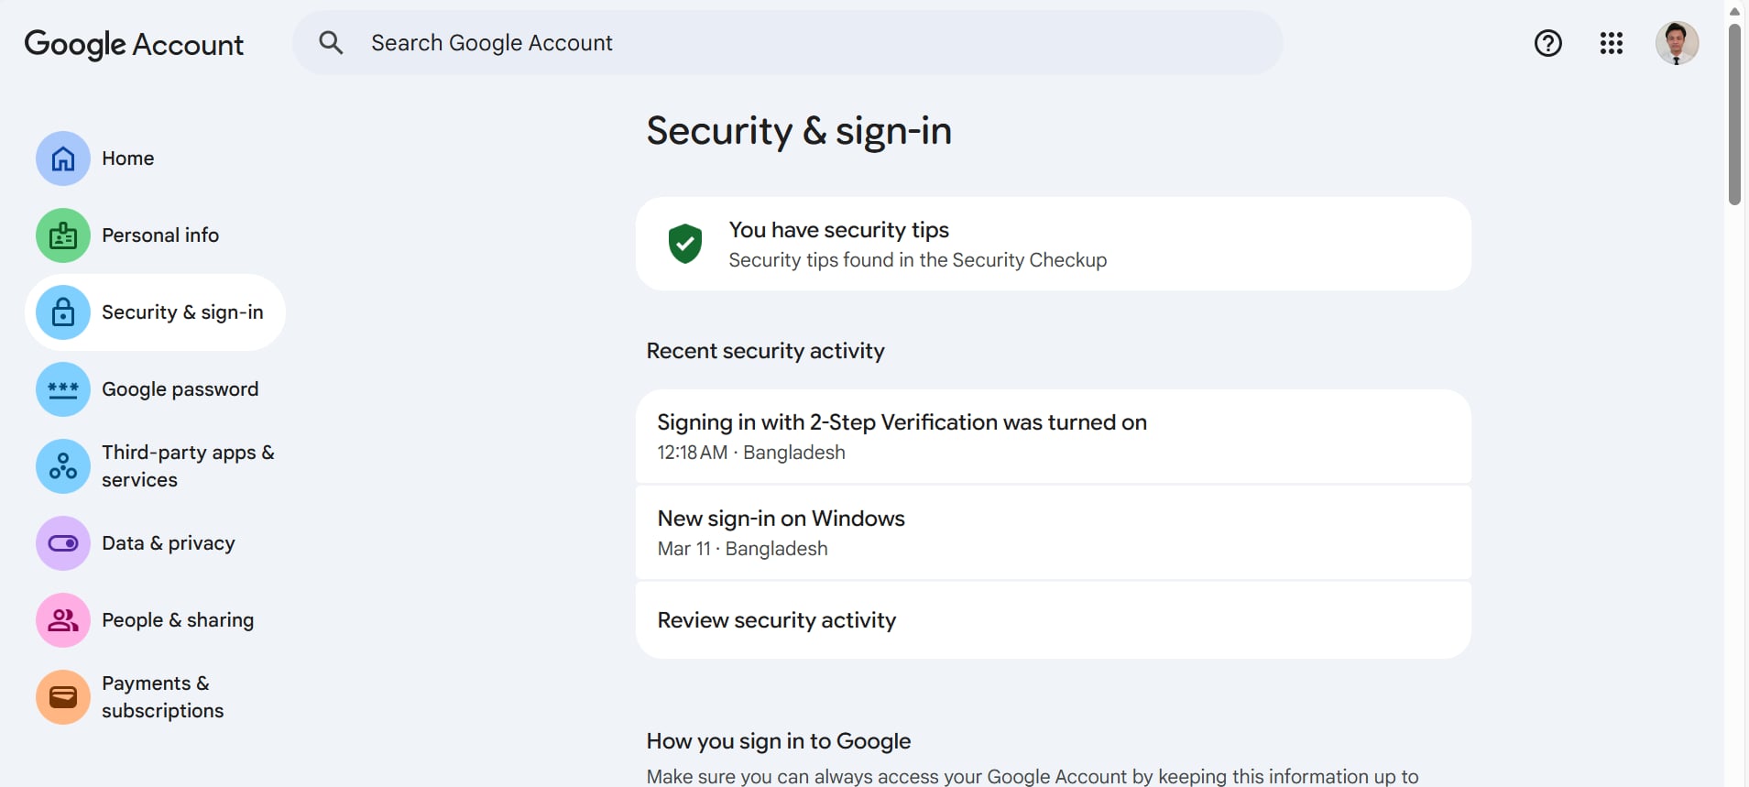The height and width of the screenshot is (787, 1749).
Task: Open the security tips checkup card
Action: tap(1054, 244)
